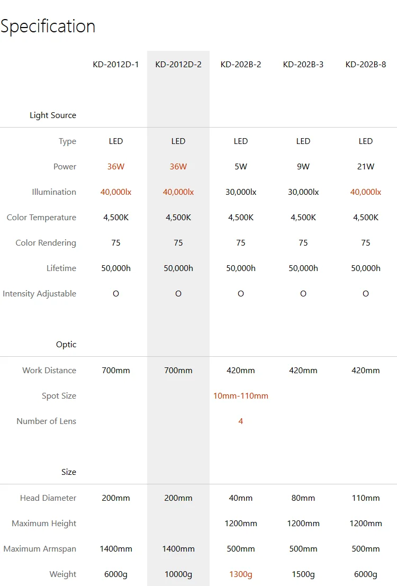Click the Intensity Adjustable row label
This screenshot has height=586, width=397.
click(39, 294)
